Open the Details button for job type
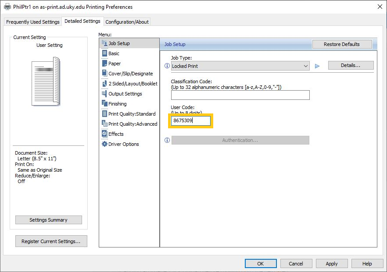Viewport: 387px width, 272px height. pyautogui.click(x=351, y=65)
